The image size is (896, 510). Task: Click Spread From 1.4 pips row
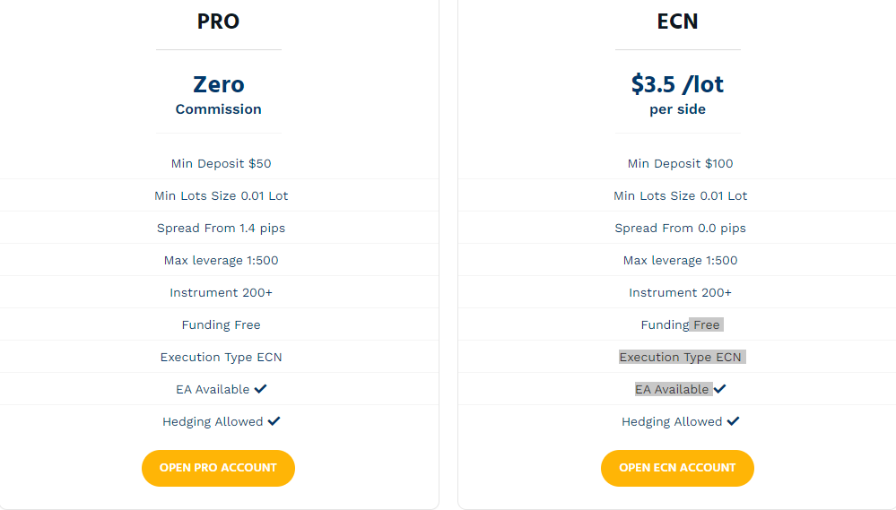[x=222, y=228]
